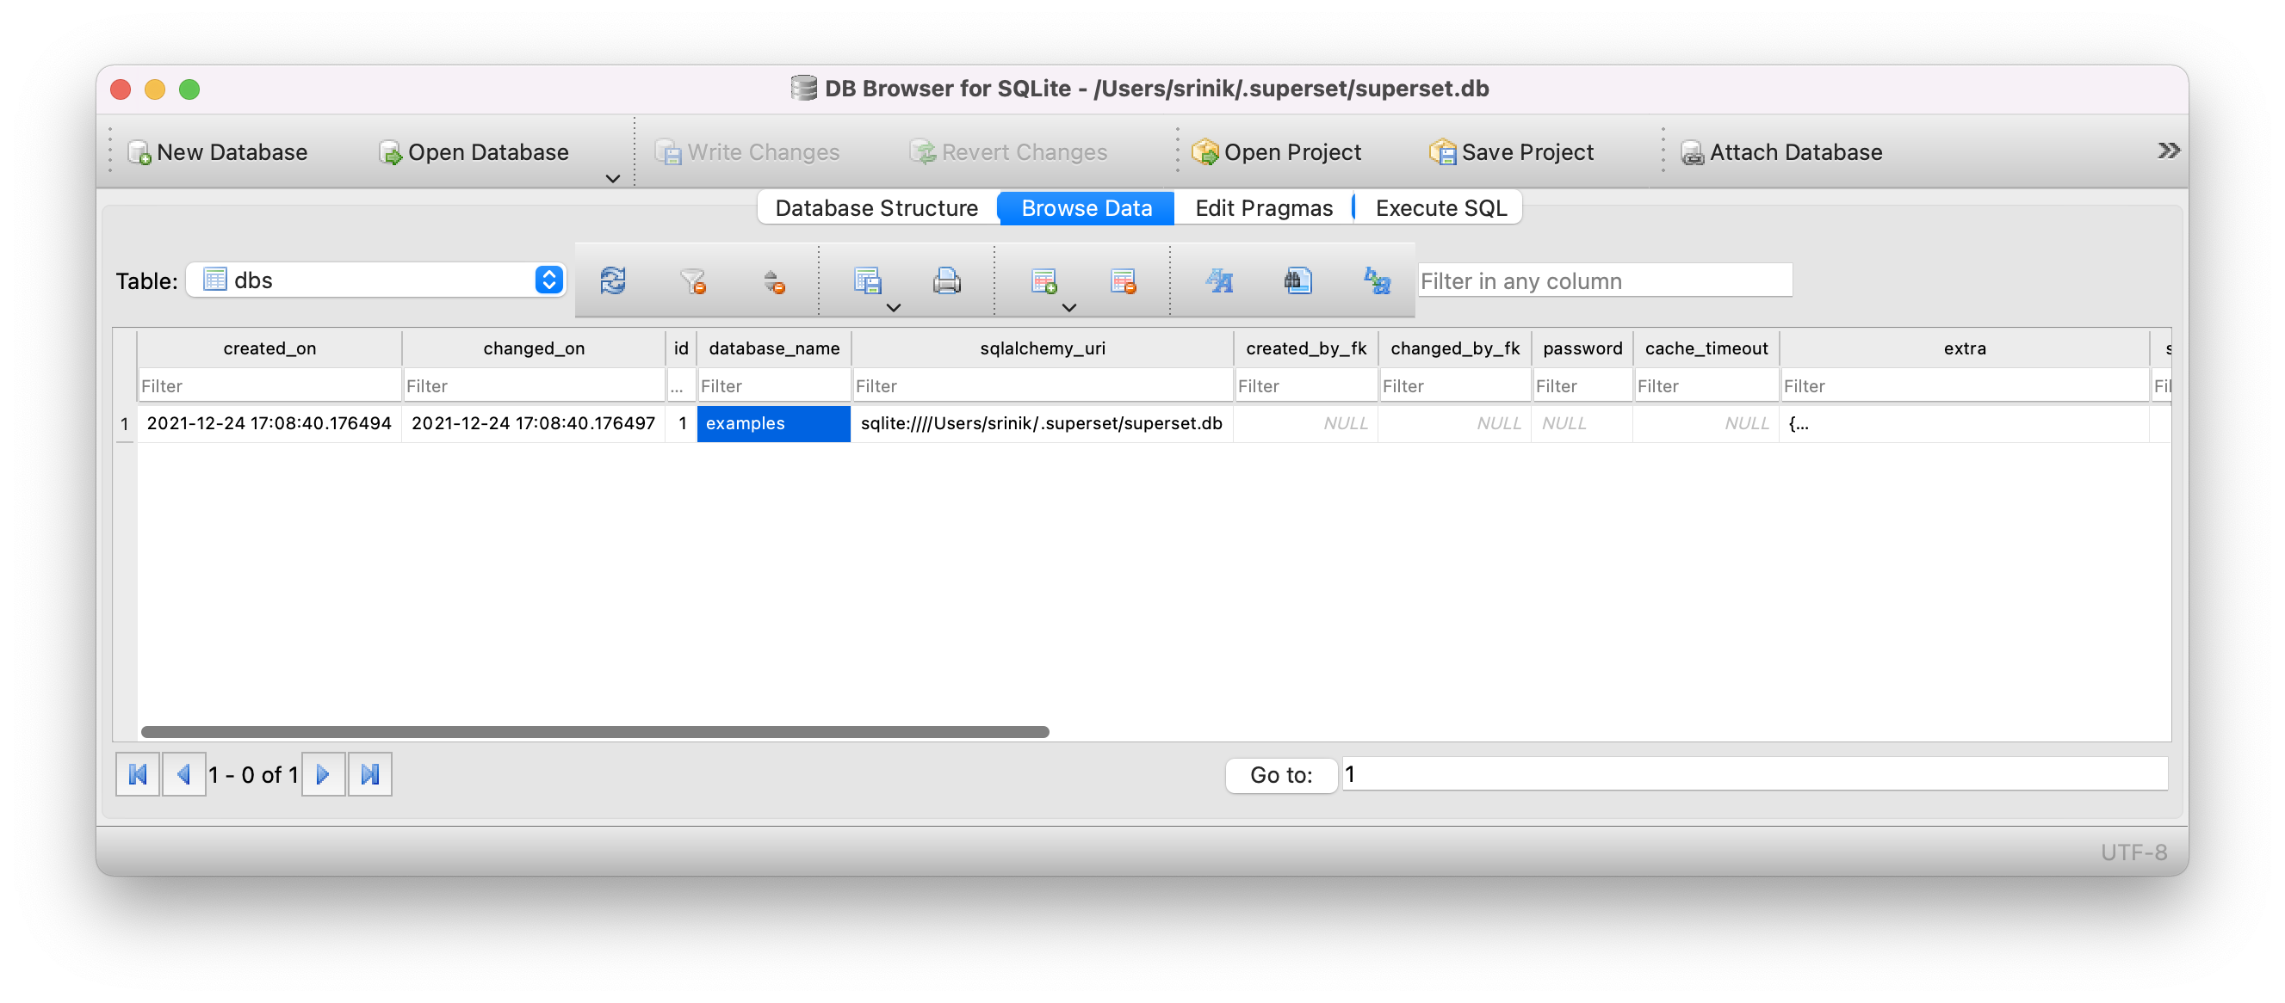Select the examples cell
Screen dimensions: 2285x1003
773,423
